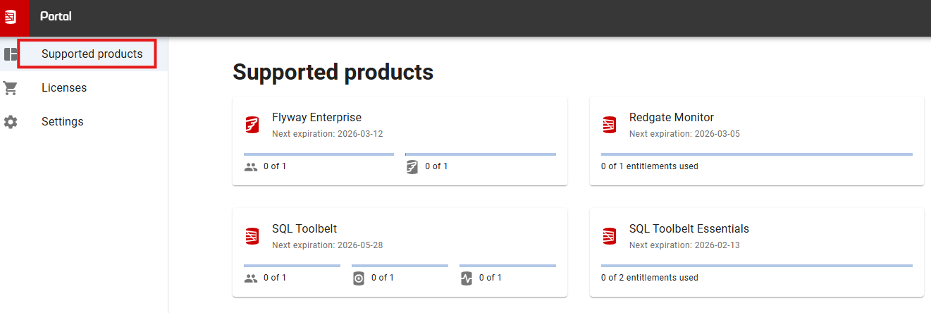This screenshot has width=931, height=313.
Task: Click the Redgate Monitor product icon
Action: (x=610, y=125)
